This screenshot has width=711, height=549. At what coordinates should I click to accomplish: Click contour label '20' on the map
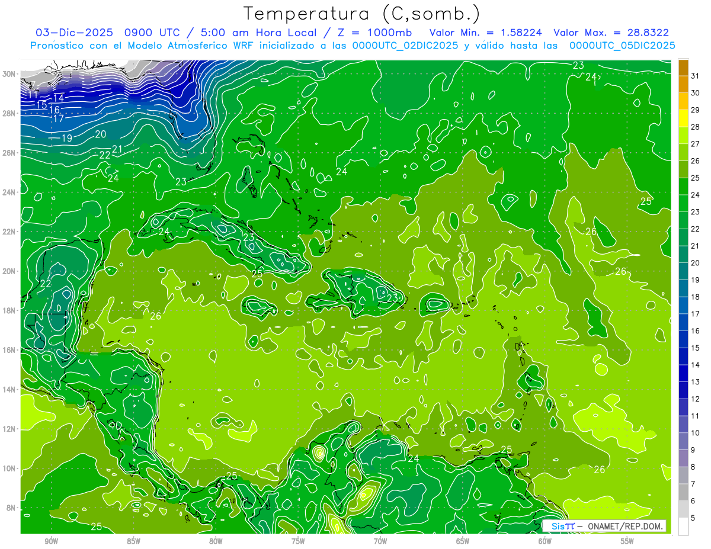tap(100, 134)
